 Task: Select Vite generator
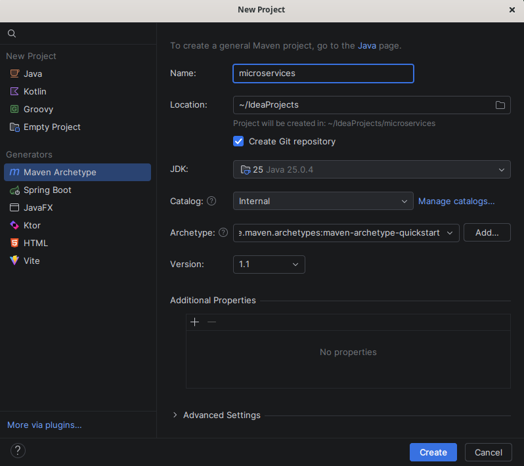(77, 261)
